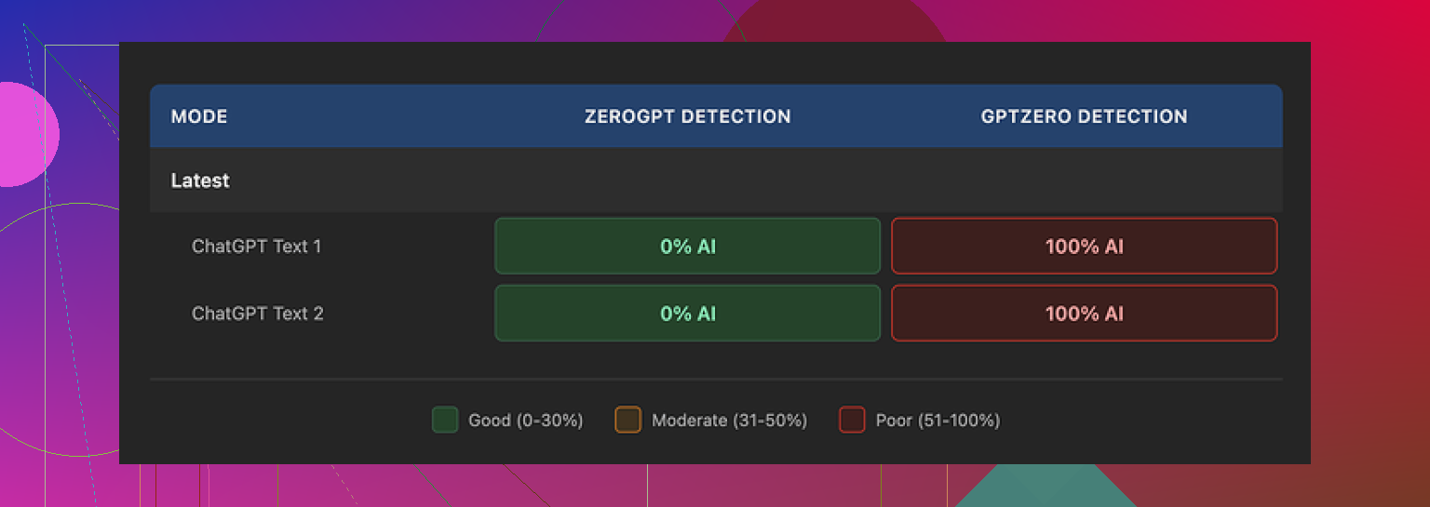
Task: Select the ZEROGPT DETECTION column header
Action: [x=687, y=116]
